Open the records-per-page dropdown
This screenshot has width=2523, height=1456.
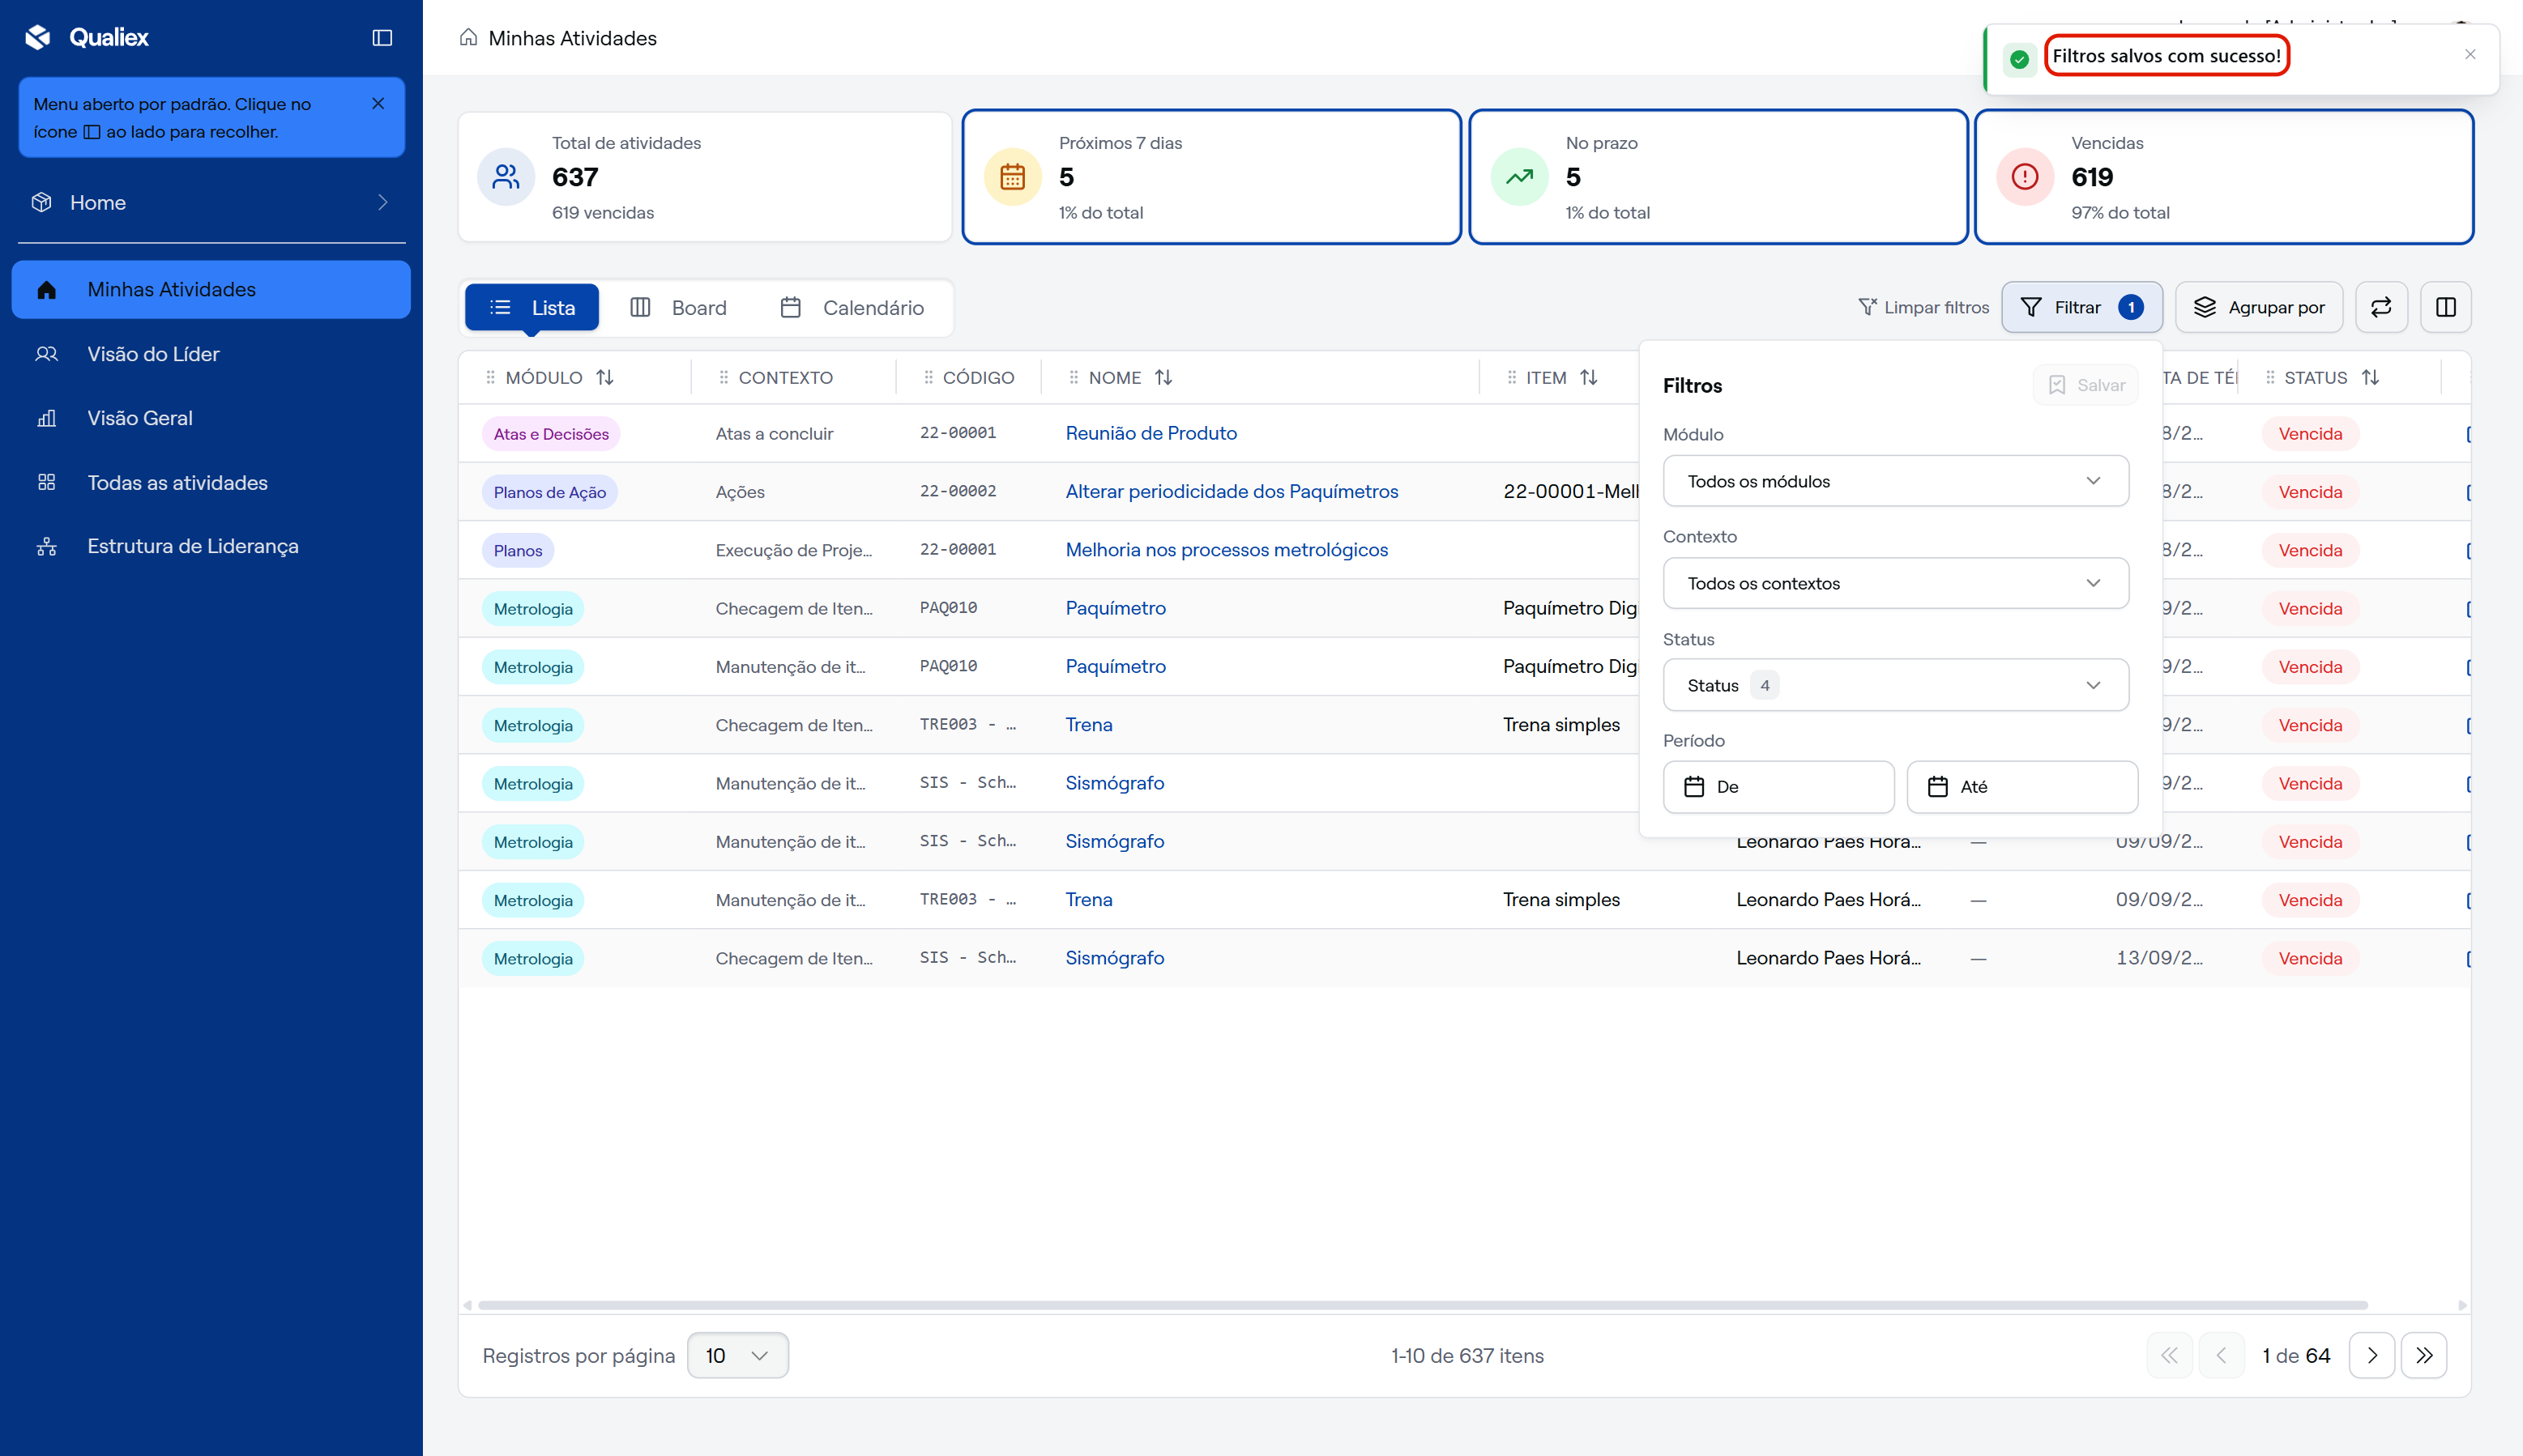pos(737,1355)
